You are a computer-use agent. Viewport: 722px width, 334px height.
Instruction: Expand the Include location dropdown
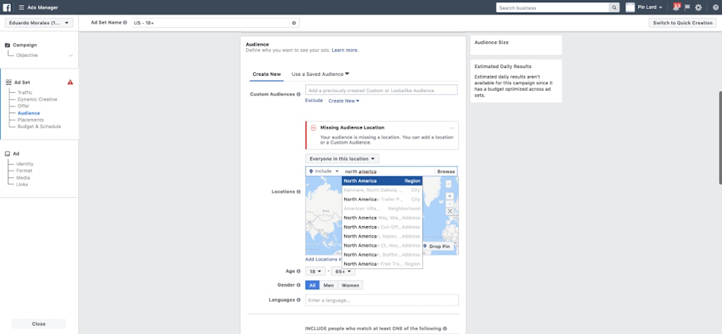coord(324,172)
